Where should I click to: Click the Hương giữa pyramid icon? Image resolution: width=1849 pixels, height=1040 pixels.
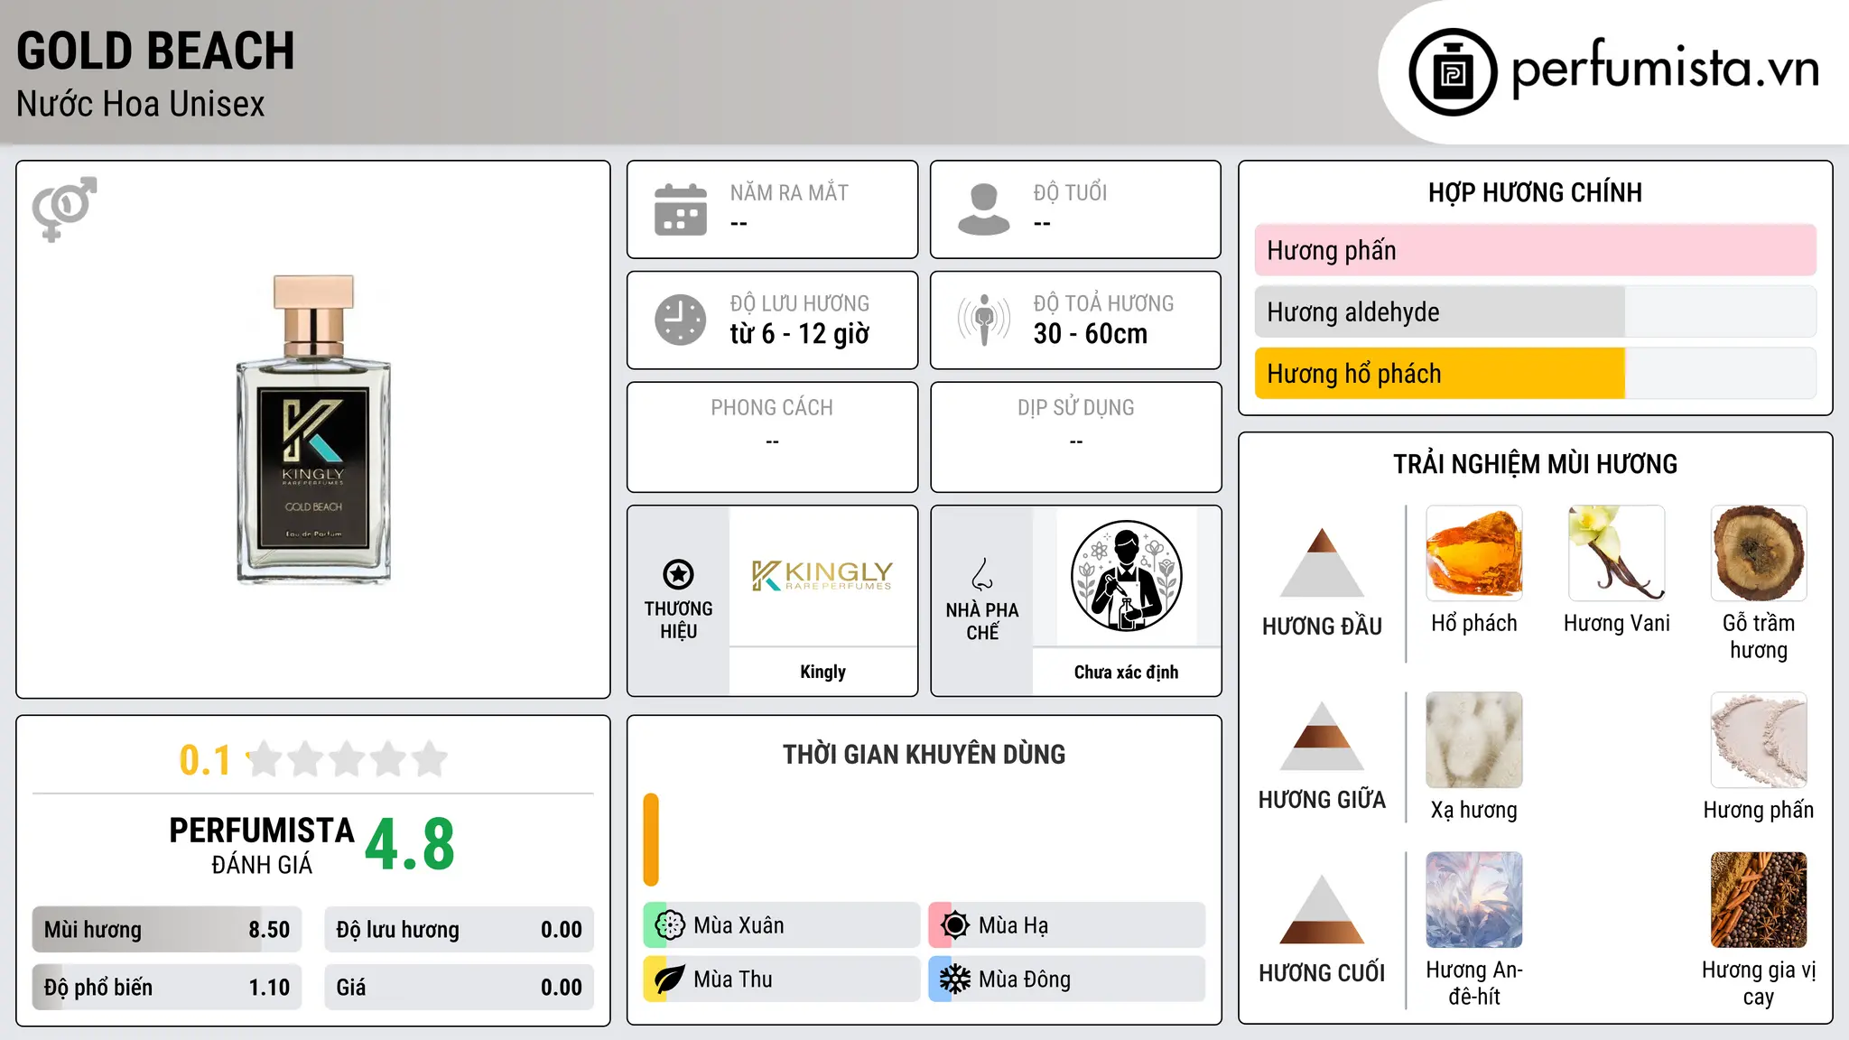coord(1322,736)
